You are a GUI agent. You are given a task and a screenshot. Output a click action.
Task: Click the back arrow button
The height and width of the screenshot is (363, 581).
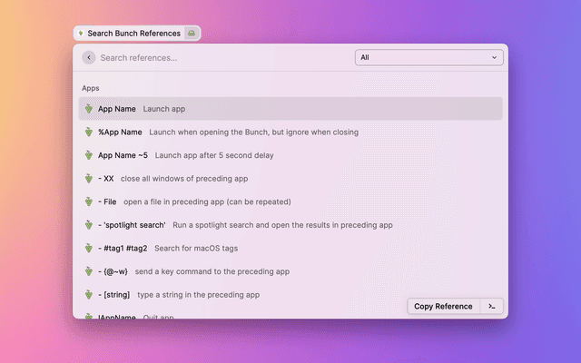click(x=88, y=57)
